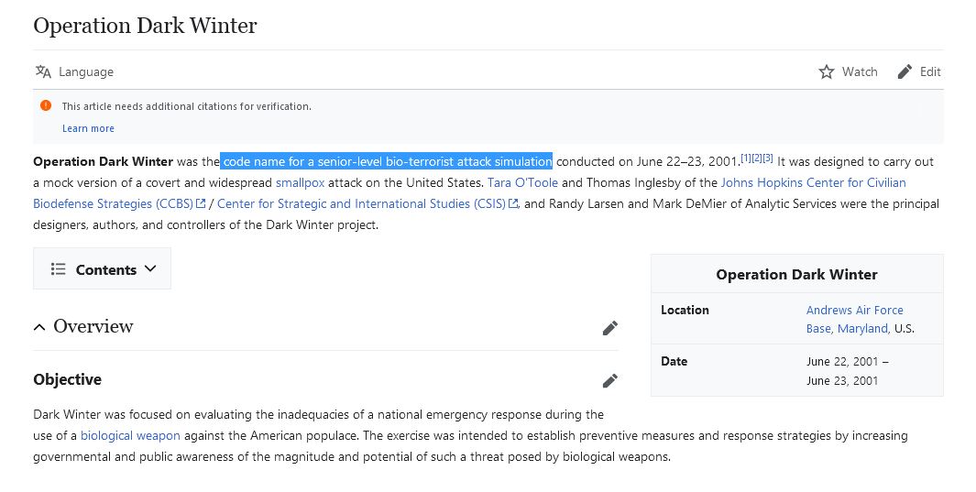The width and height of the screenshot is (976, 492).
Task: Click citation reference [3]
Action: [768, 158]
